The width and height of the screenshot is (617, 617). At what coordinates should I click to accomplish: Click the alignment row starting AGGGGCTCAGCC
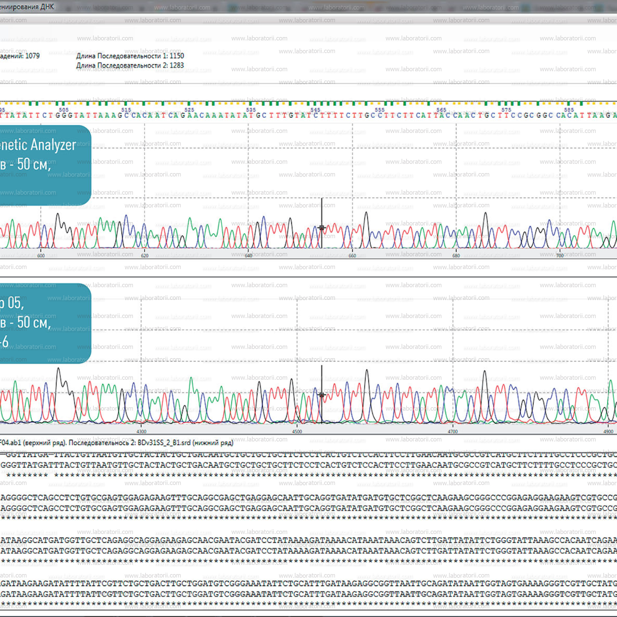[308, 498]
